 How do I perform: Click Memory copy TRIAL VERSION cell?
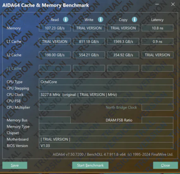(123, 28)
